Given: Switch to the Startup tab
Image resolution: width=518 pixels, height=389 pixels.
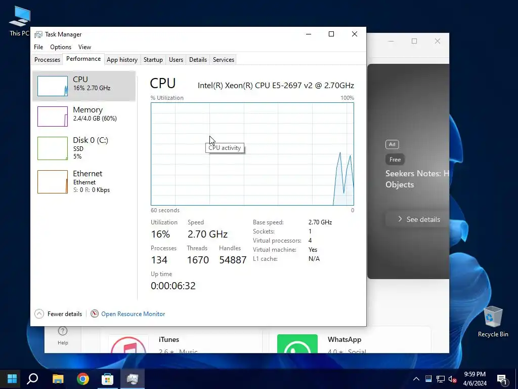Looking at the screenshot, I should click(153, 60).
